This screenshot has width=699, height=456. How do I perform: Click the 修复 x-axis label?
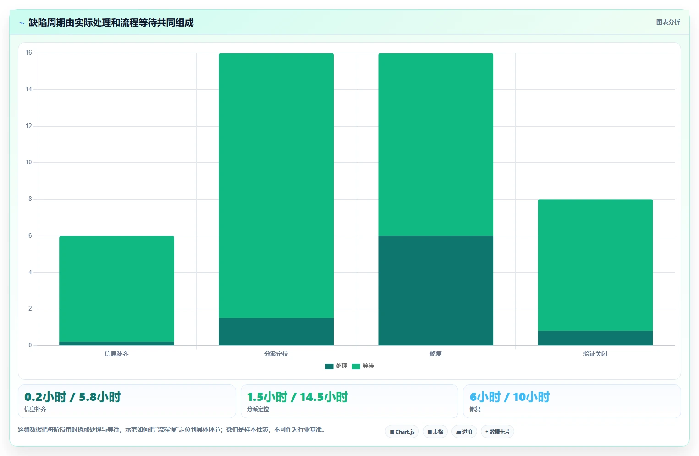435,354
